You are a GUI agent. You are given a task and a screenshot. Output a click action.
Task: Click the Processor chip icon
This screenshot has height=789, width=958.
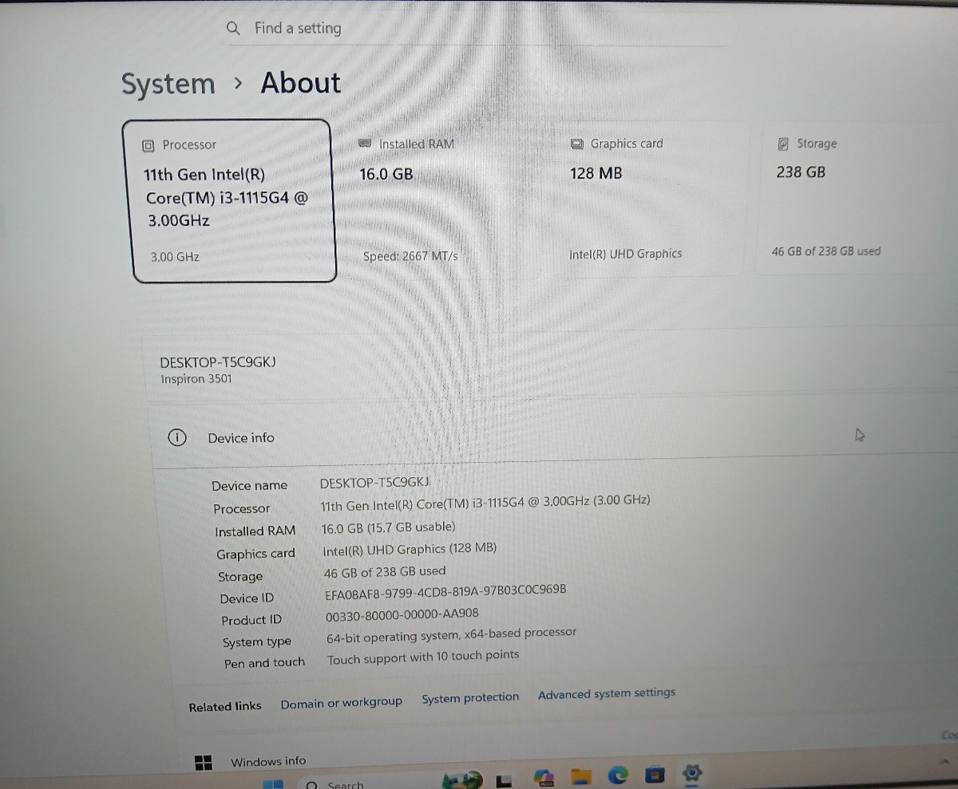[148, 145]
